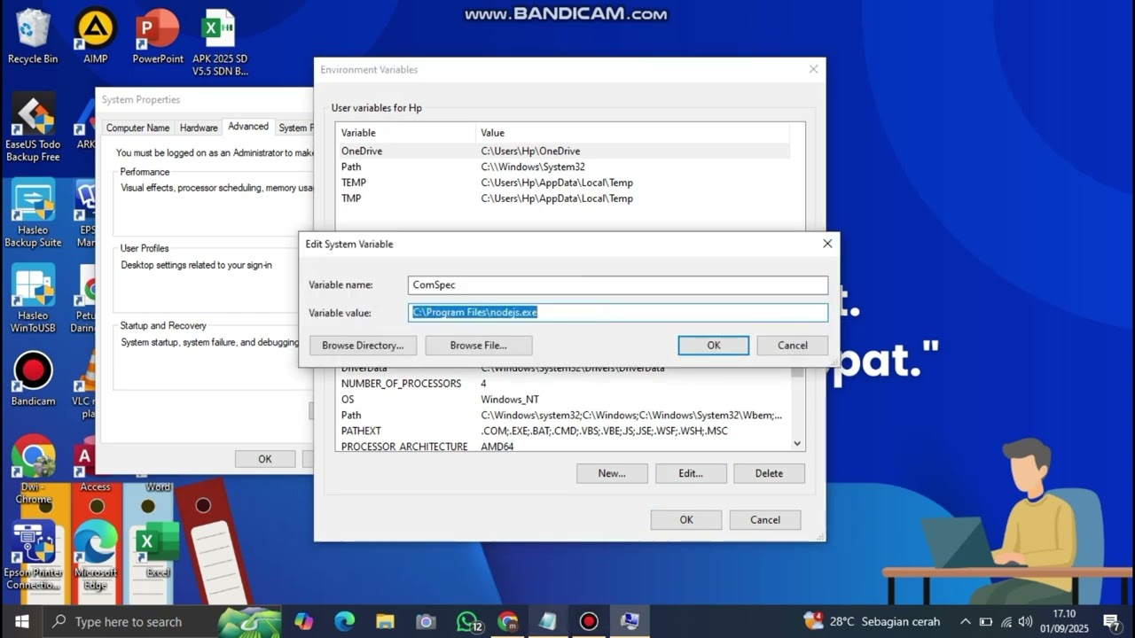Show hidden tray icons chevron
The width and height of the screenshot is (1135, 638).
click(964, 621)
